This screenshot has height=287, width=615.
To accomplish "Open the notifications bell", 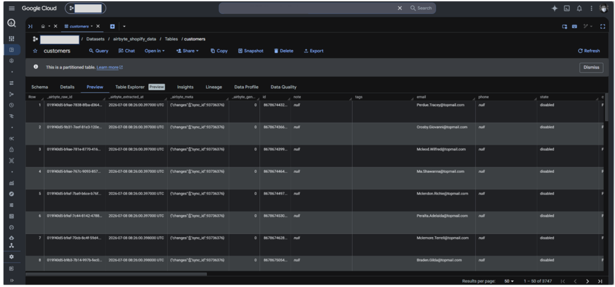I will [580, 8].
